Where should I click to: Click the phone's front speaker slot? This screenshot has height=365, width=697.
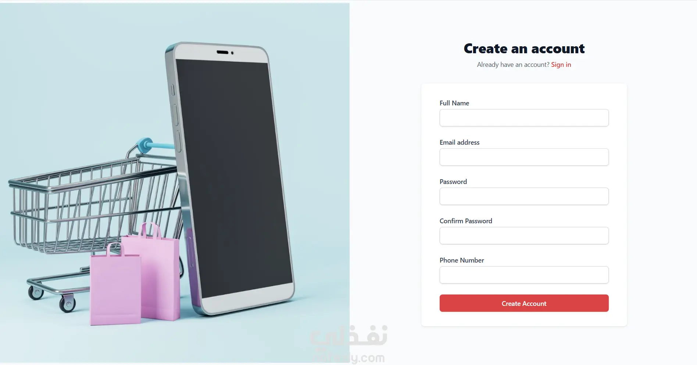223,52
